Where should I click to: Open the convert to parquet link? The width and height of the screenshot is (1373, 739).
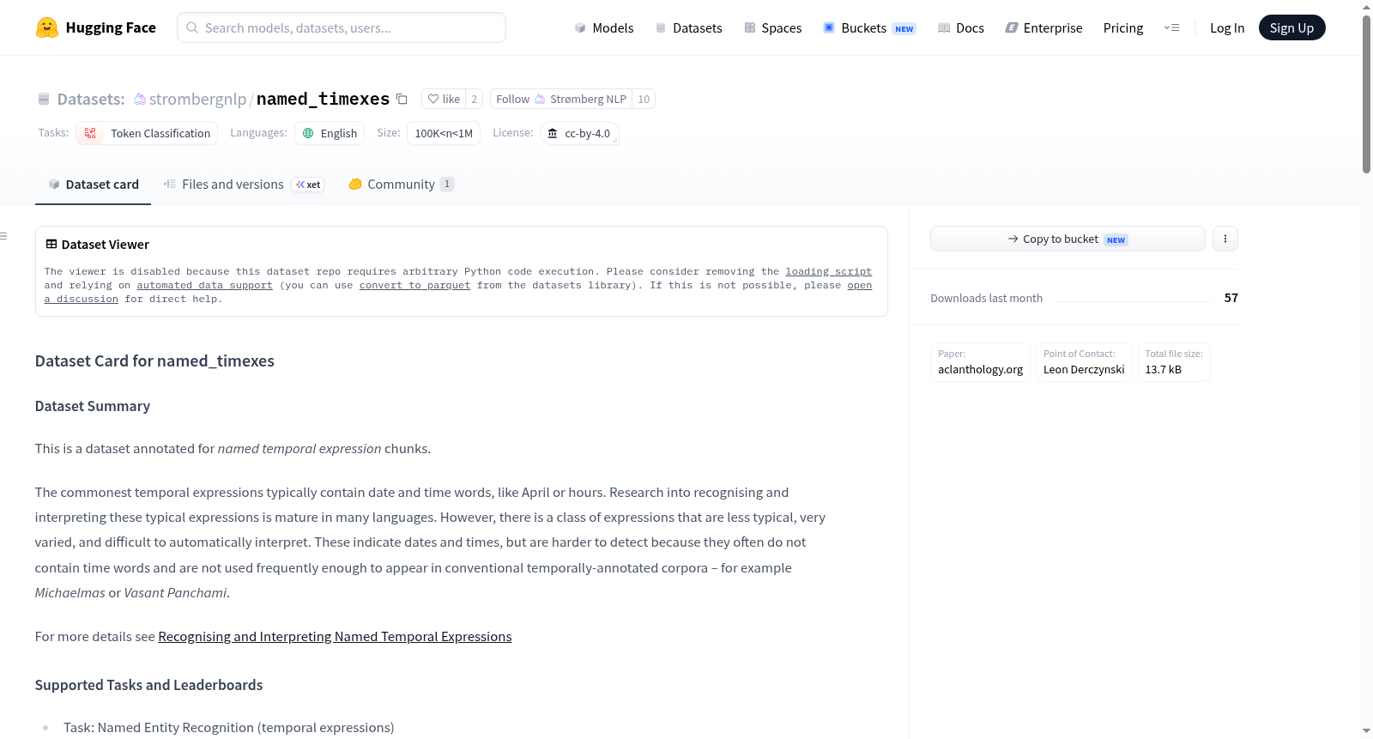tap(414, 285)
